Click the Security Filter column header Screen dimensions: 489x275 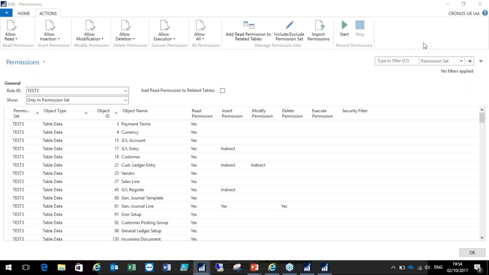355,111
